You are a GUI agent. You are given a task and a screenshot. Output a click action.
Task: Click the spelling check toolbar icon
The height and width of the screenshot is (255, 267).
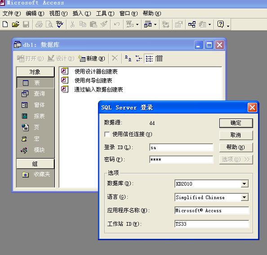tap(60, 24)
